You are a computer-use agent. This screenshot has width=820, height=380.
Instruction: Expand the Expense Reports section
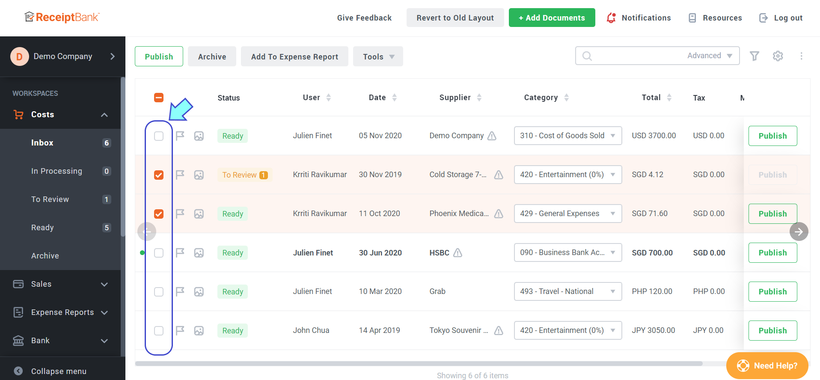60,312
